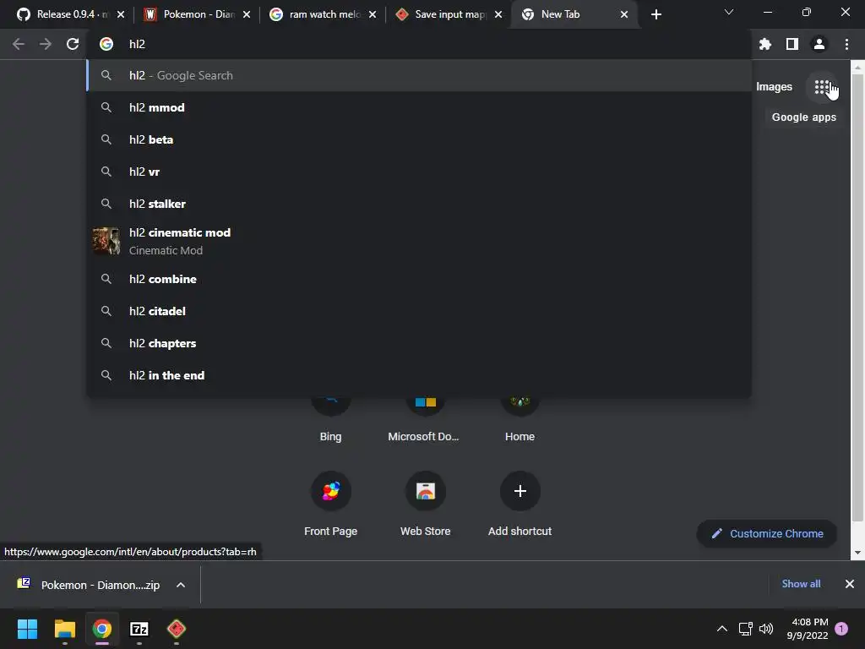
Task: Open the Google apps grid
Action: tap(821, 87)
